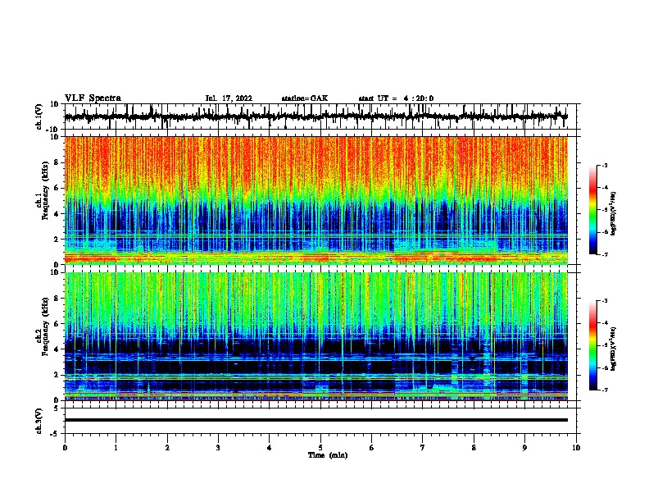Click the ch.2 spectrogram image

[315, 336]
